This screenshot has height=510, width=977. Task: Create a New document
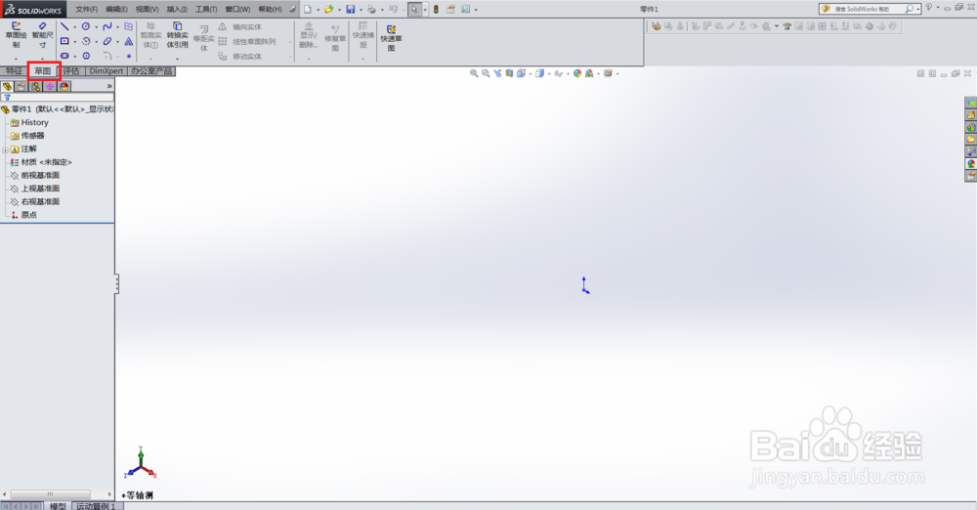[308, 10]
